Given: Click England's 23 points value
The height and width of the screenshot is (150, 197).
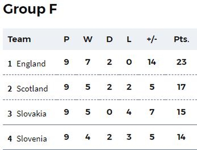Looking at the screenshot, I should pyautogui.click(x=181, y=62).
